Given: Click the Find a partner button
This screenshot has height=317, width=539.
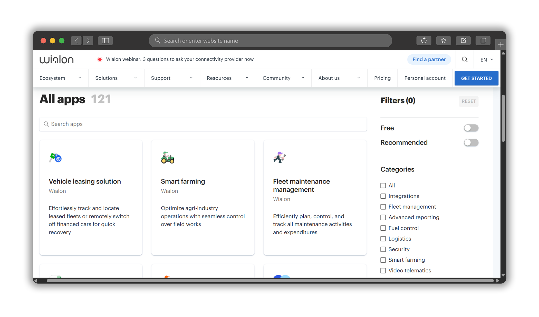Looking at the screenshot, I should 429,59.
